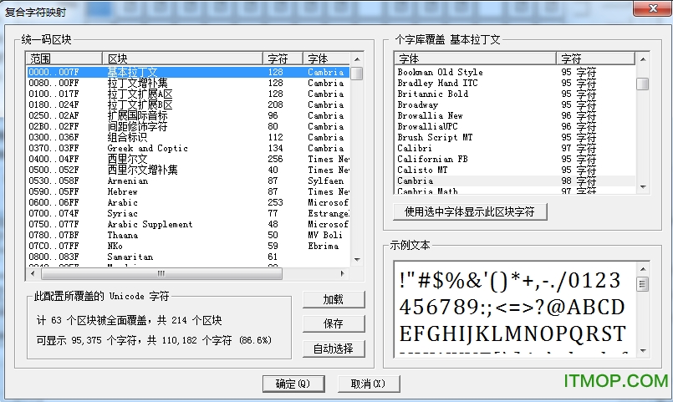
Task: Click sample text scrollbar thumb
Action: pyautogui.click(x=643, y=283)
